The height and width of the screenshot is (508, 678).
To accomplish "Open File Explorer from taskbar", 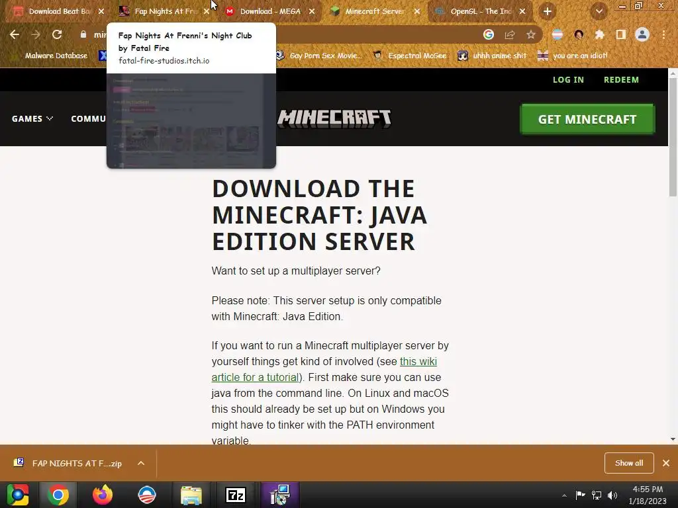I will tap(191, 495).
